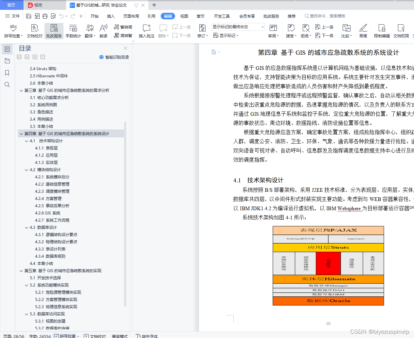This screenshot has height=338, width=414.
Task: Collapse 5.2 系统功能模块实现 node
Action: pyautogui.click(x=27, y=285)
